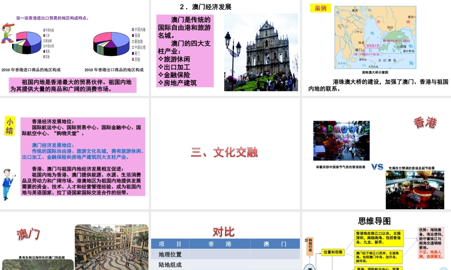The width and height of the screenshot is (451, 270).
Task: Select the Pearl River Delta bridge map
Action: pos(375,37)
